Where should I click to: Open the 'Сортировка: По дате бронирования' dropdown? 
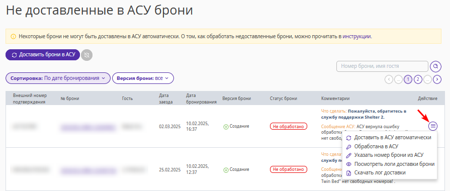click(58, 78)
